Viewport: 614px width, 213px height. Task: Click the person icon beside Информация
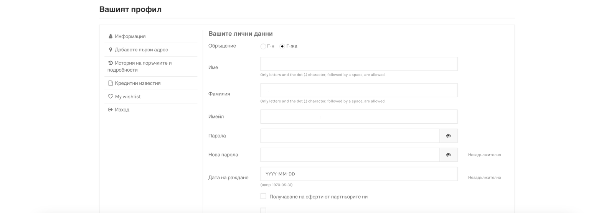coord(111,36)
